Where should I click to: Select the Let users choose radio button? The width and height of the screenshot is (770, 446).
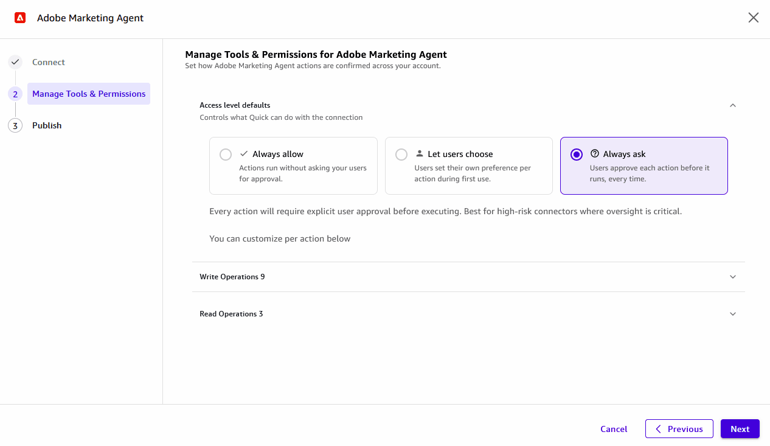click(401, 155)
